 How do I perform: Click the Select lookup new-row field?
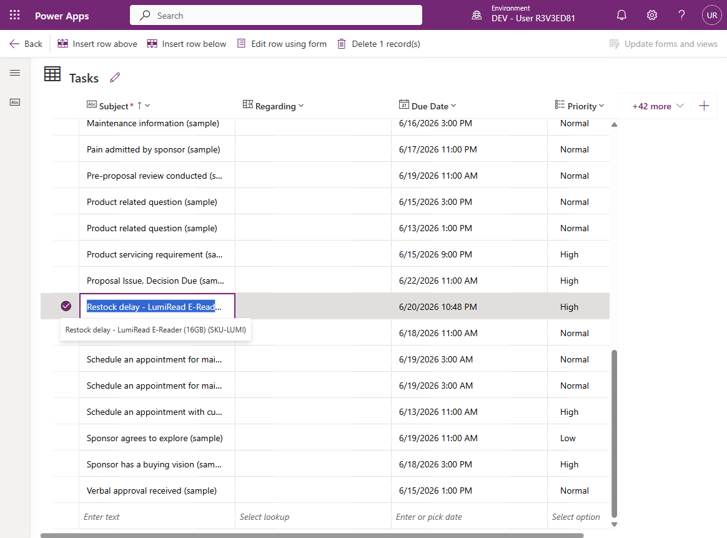pyautogui.click(x=313, y=516)
